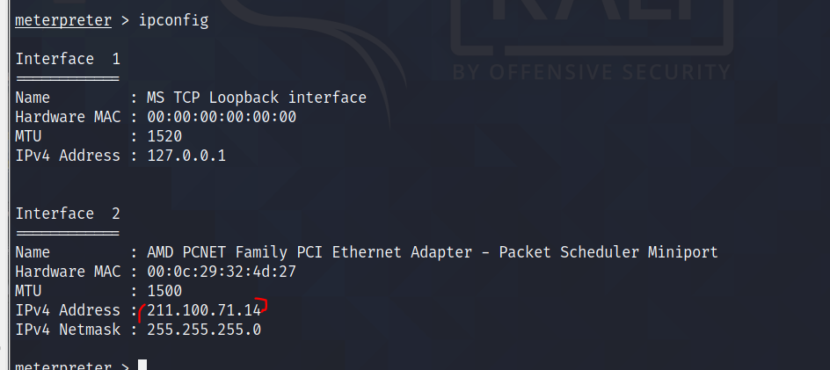
Task: Click the underlined meterpreter prompt at top
Action: coord(63,20)
